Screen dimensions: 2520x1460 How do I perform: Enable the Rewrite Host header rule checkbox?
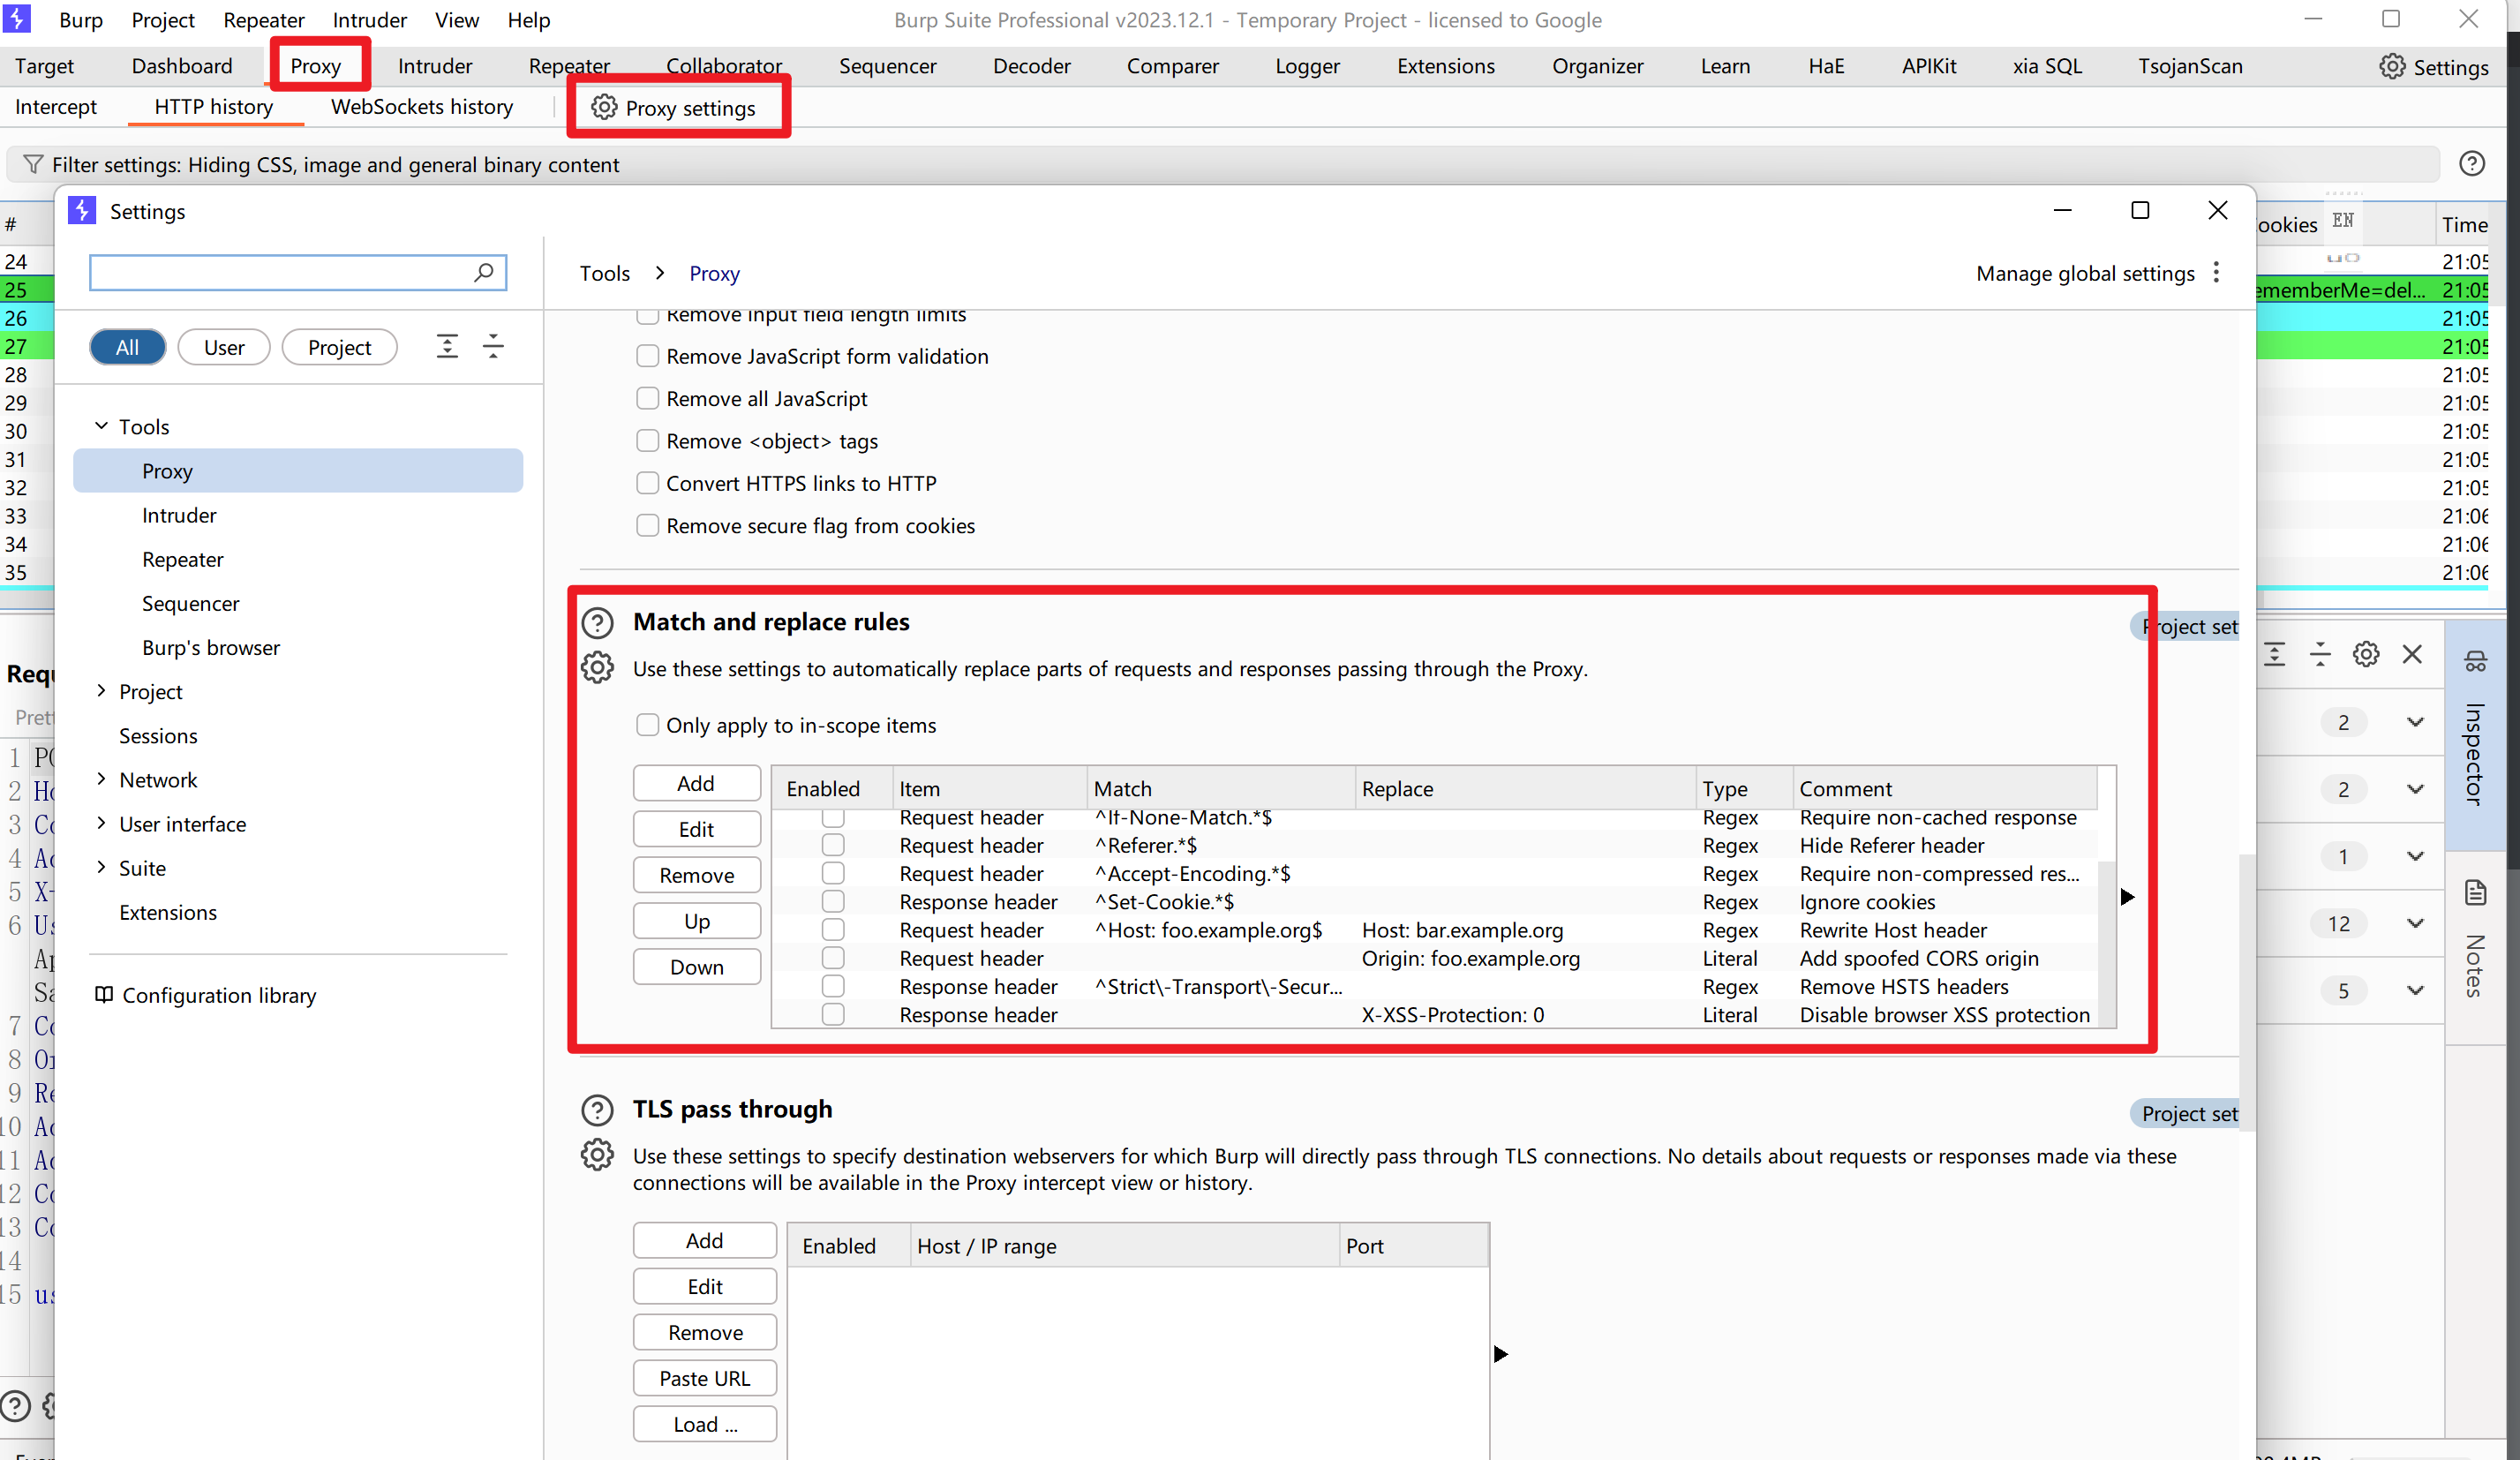point(833,929)
